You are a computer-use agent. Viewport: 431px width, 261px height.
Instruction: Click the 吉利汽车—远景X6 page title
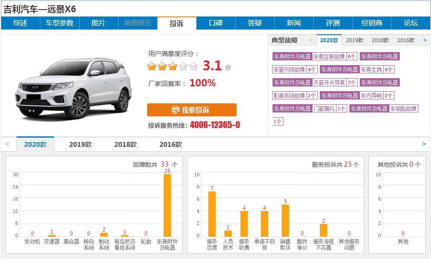coord(39,9)
